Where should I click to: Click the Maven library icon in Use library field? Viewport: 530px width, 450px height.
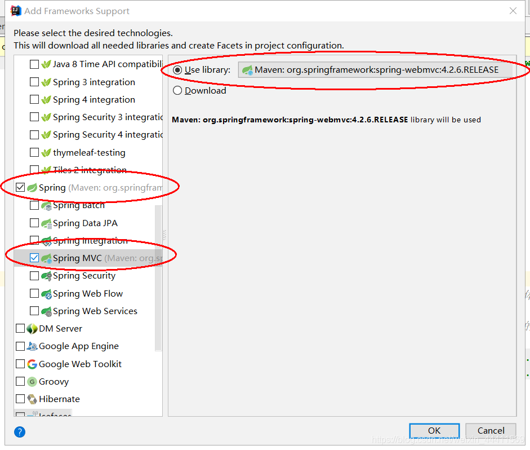point(247,70)
